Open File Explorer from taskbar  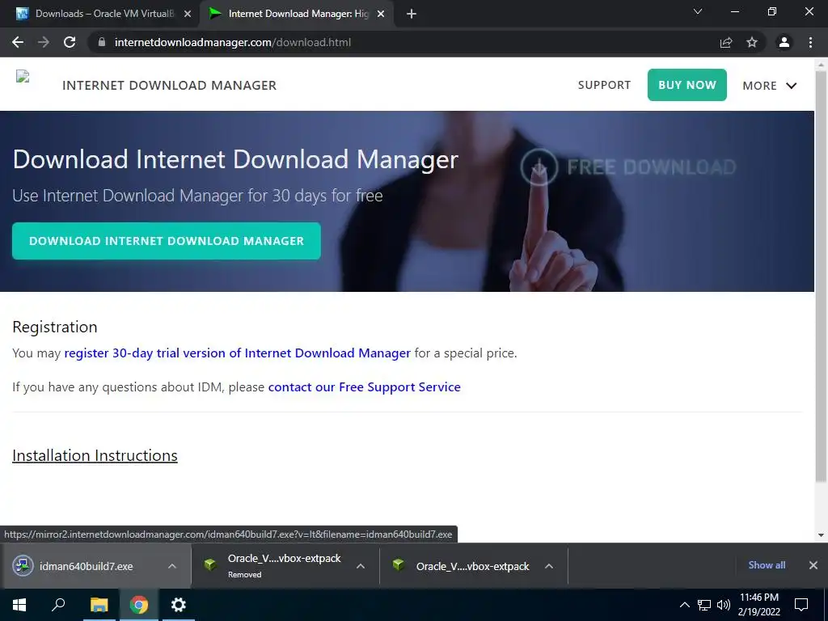(x=99, y=605)
